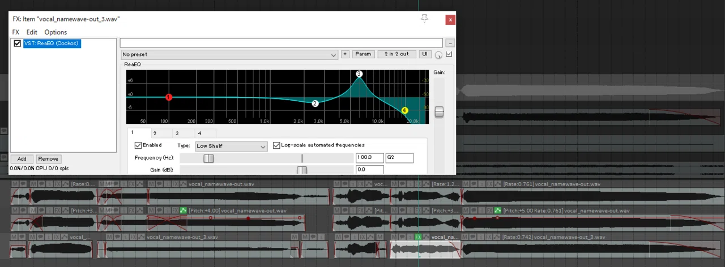This screenshot has height=267, width=725.
Task: Open FX icon on bottom-left vocal_namewave-out_3.wav item
Action: pos(133,237)
